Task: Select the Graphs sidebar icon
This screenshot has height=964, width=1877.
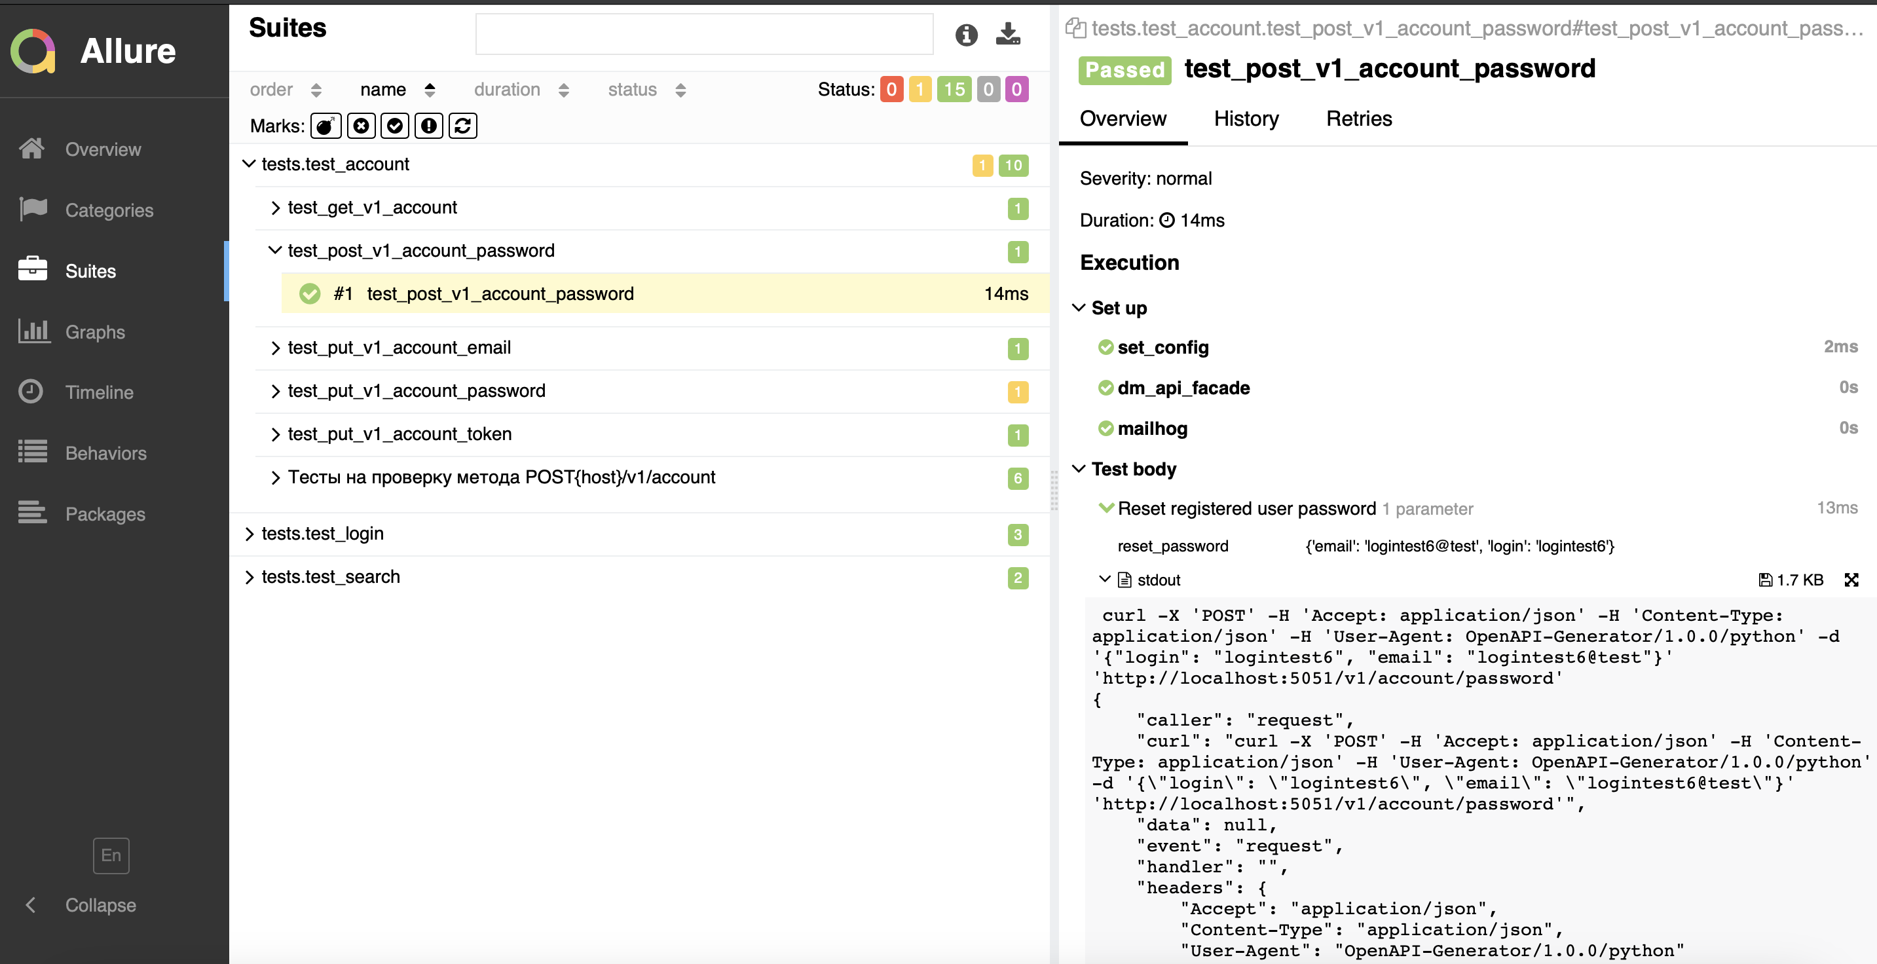Action: point(33,332)
